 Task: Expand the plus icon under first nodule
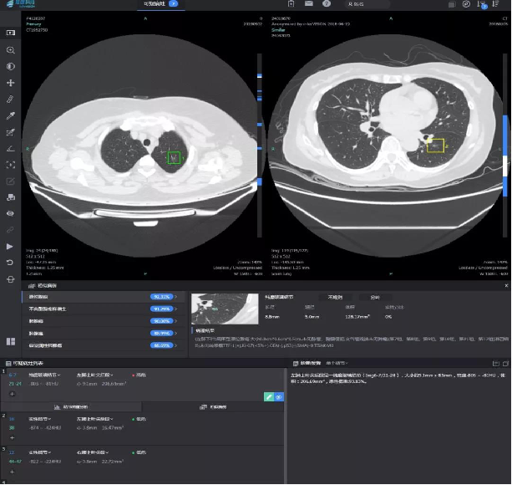12,393
